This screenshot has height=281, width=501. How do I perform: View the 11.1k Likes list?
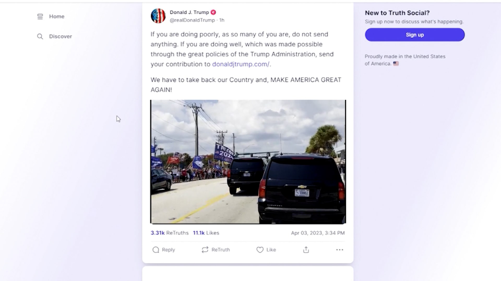[206, 233]
